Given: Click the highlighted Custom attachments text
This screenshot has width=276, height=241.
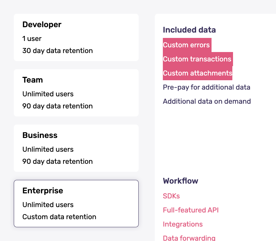Looking at the screenshot, I should click(197, 73).
